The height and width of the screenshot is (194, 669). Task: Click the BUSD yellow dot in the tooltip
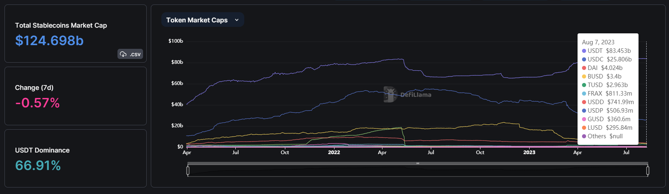(584, 76)
